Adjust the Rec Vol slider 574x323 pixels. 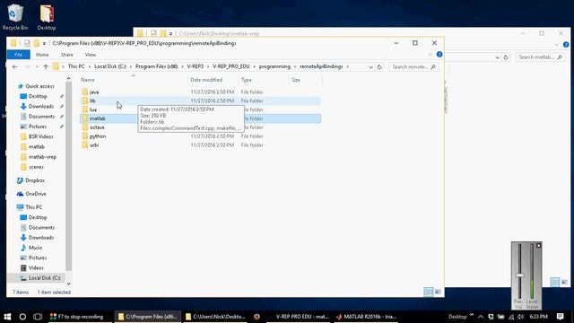[x=519, y=275]
